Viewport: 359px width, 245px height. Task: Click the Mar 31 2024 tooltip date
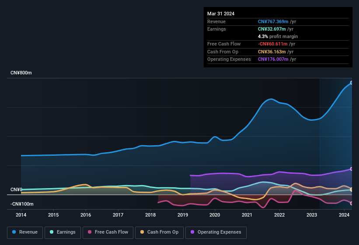pyautogui.click(x=221, y=14)
